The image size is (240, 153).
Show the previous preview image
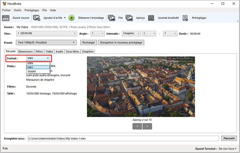pos(137,126)
